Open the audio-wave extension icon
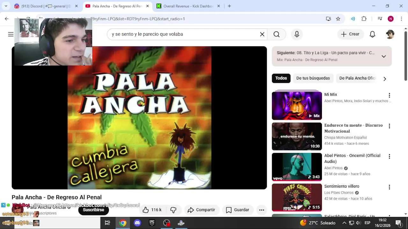The image size is (408, 229). 353,19
